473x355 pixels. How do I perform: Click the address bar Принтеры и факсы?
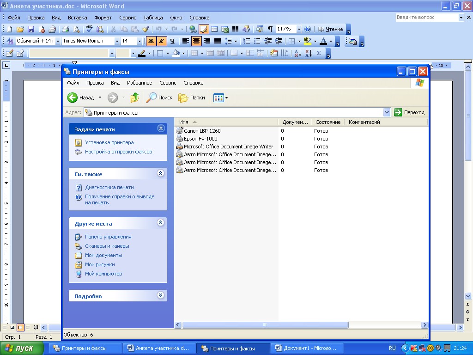coord(231,112)
